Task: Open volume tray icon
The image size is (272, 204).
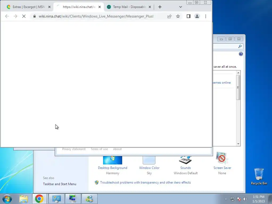Action: coord(245,199)
